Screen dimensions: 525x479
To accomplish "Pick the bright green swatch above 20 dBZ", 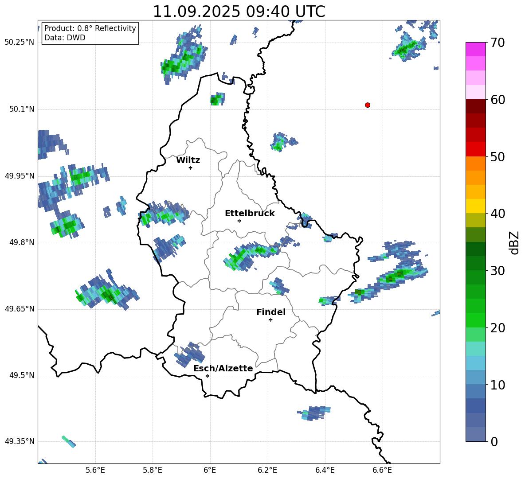I will click(476, 320).
